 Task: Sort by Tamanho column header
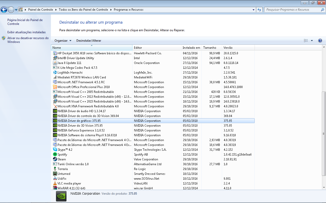click(212, 48)
